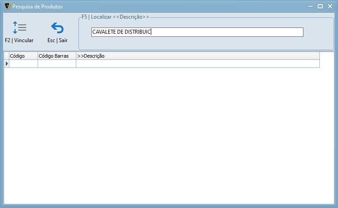Select the current-row arrow indicator in grid

[6, 64]
